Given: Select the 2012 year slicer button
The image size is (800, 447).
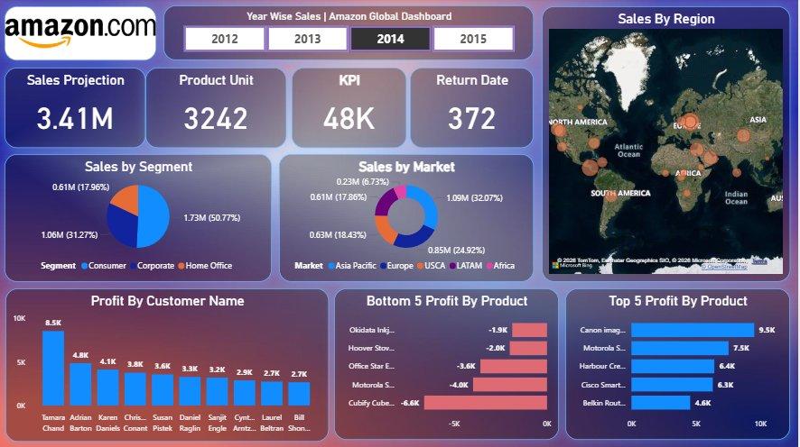Looking at the screenshot, I should tap(225, 39).
